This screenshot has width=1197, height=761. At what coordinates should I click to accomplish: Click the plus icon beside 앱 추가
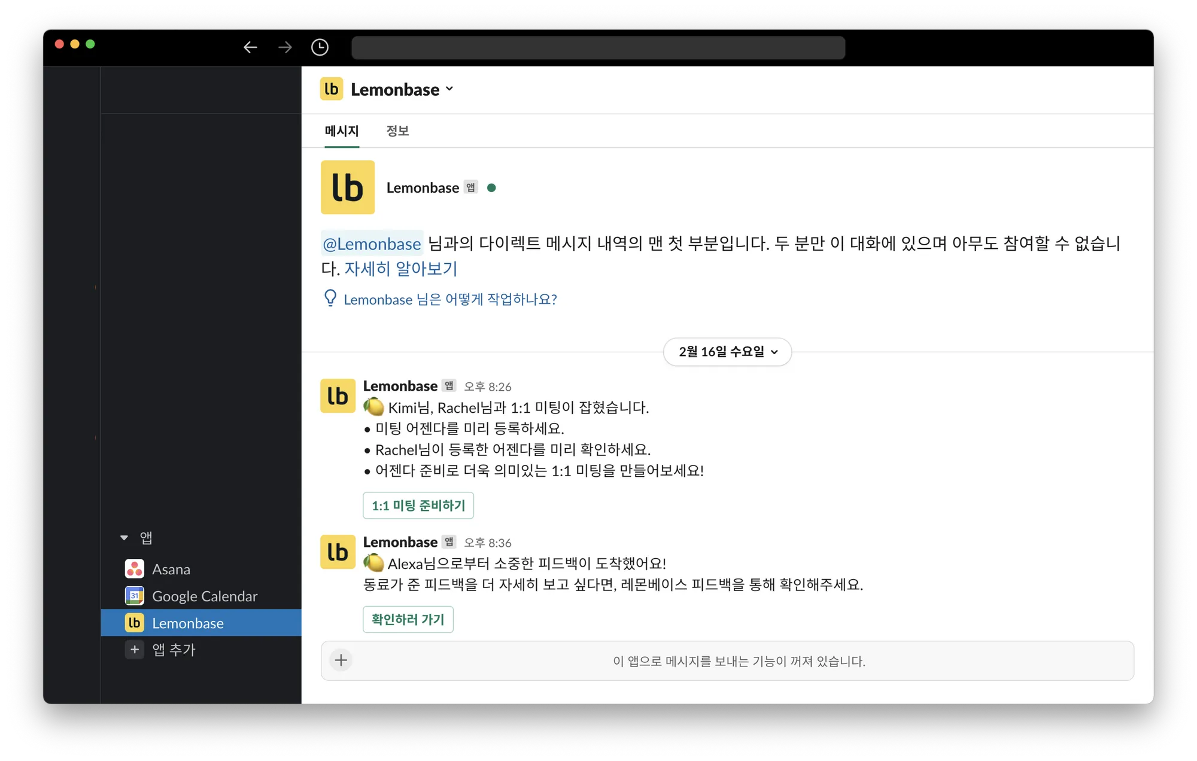click(135, 650)
